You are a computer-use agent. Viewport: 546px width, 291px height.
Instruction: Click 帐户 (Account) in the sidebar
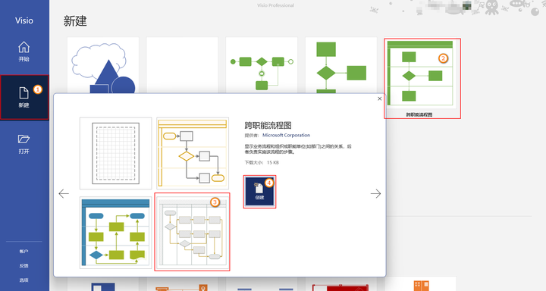click(x=24, y=252)
